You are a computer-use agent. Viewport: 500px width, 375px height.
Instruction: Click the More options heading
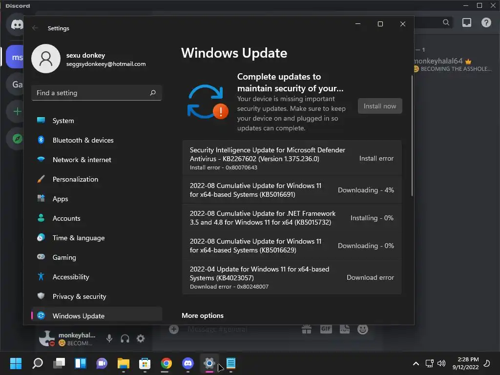coord(203,315)
